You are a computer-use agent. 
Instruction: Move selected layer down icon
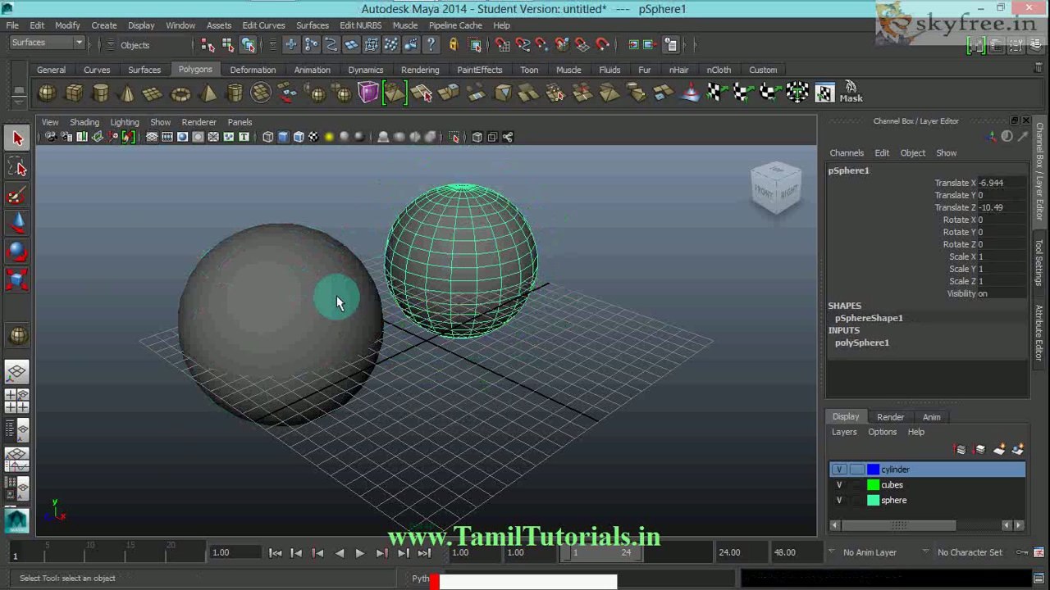coord(979,449)
